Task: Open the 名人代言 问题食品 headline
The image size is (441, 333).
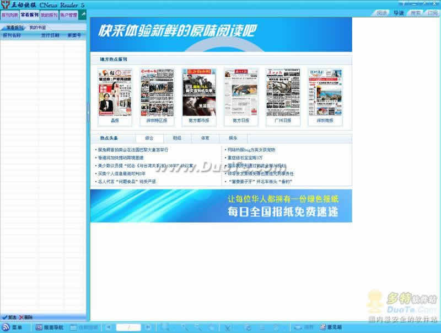Action: (x=127, y=182)
